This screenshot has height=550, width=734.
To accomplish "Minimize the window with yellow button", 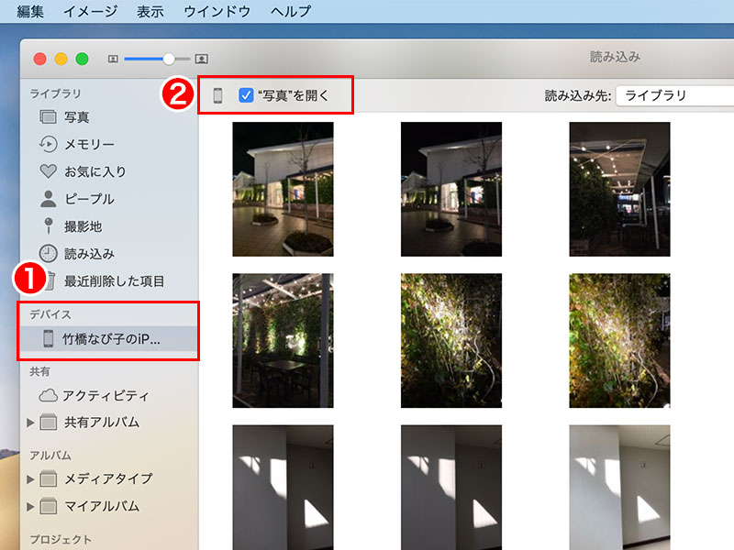I will tap(61, 59).
